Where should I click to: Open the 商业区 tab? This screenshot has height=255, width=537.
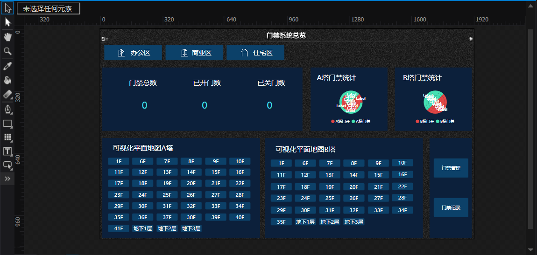[194, 53]
